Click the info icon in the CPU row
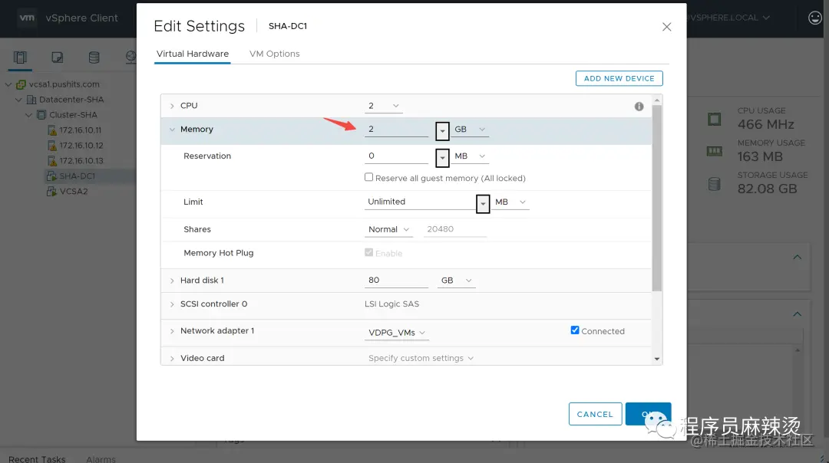The image size is (829, 463). point(639,107)
